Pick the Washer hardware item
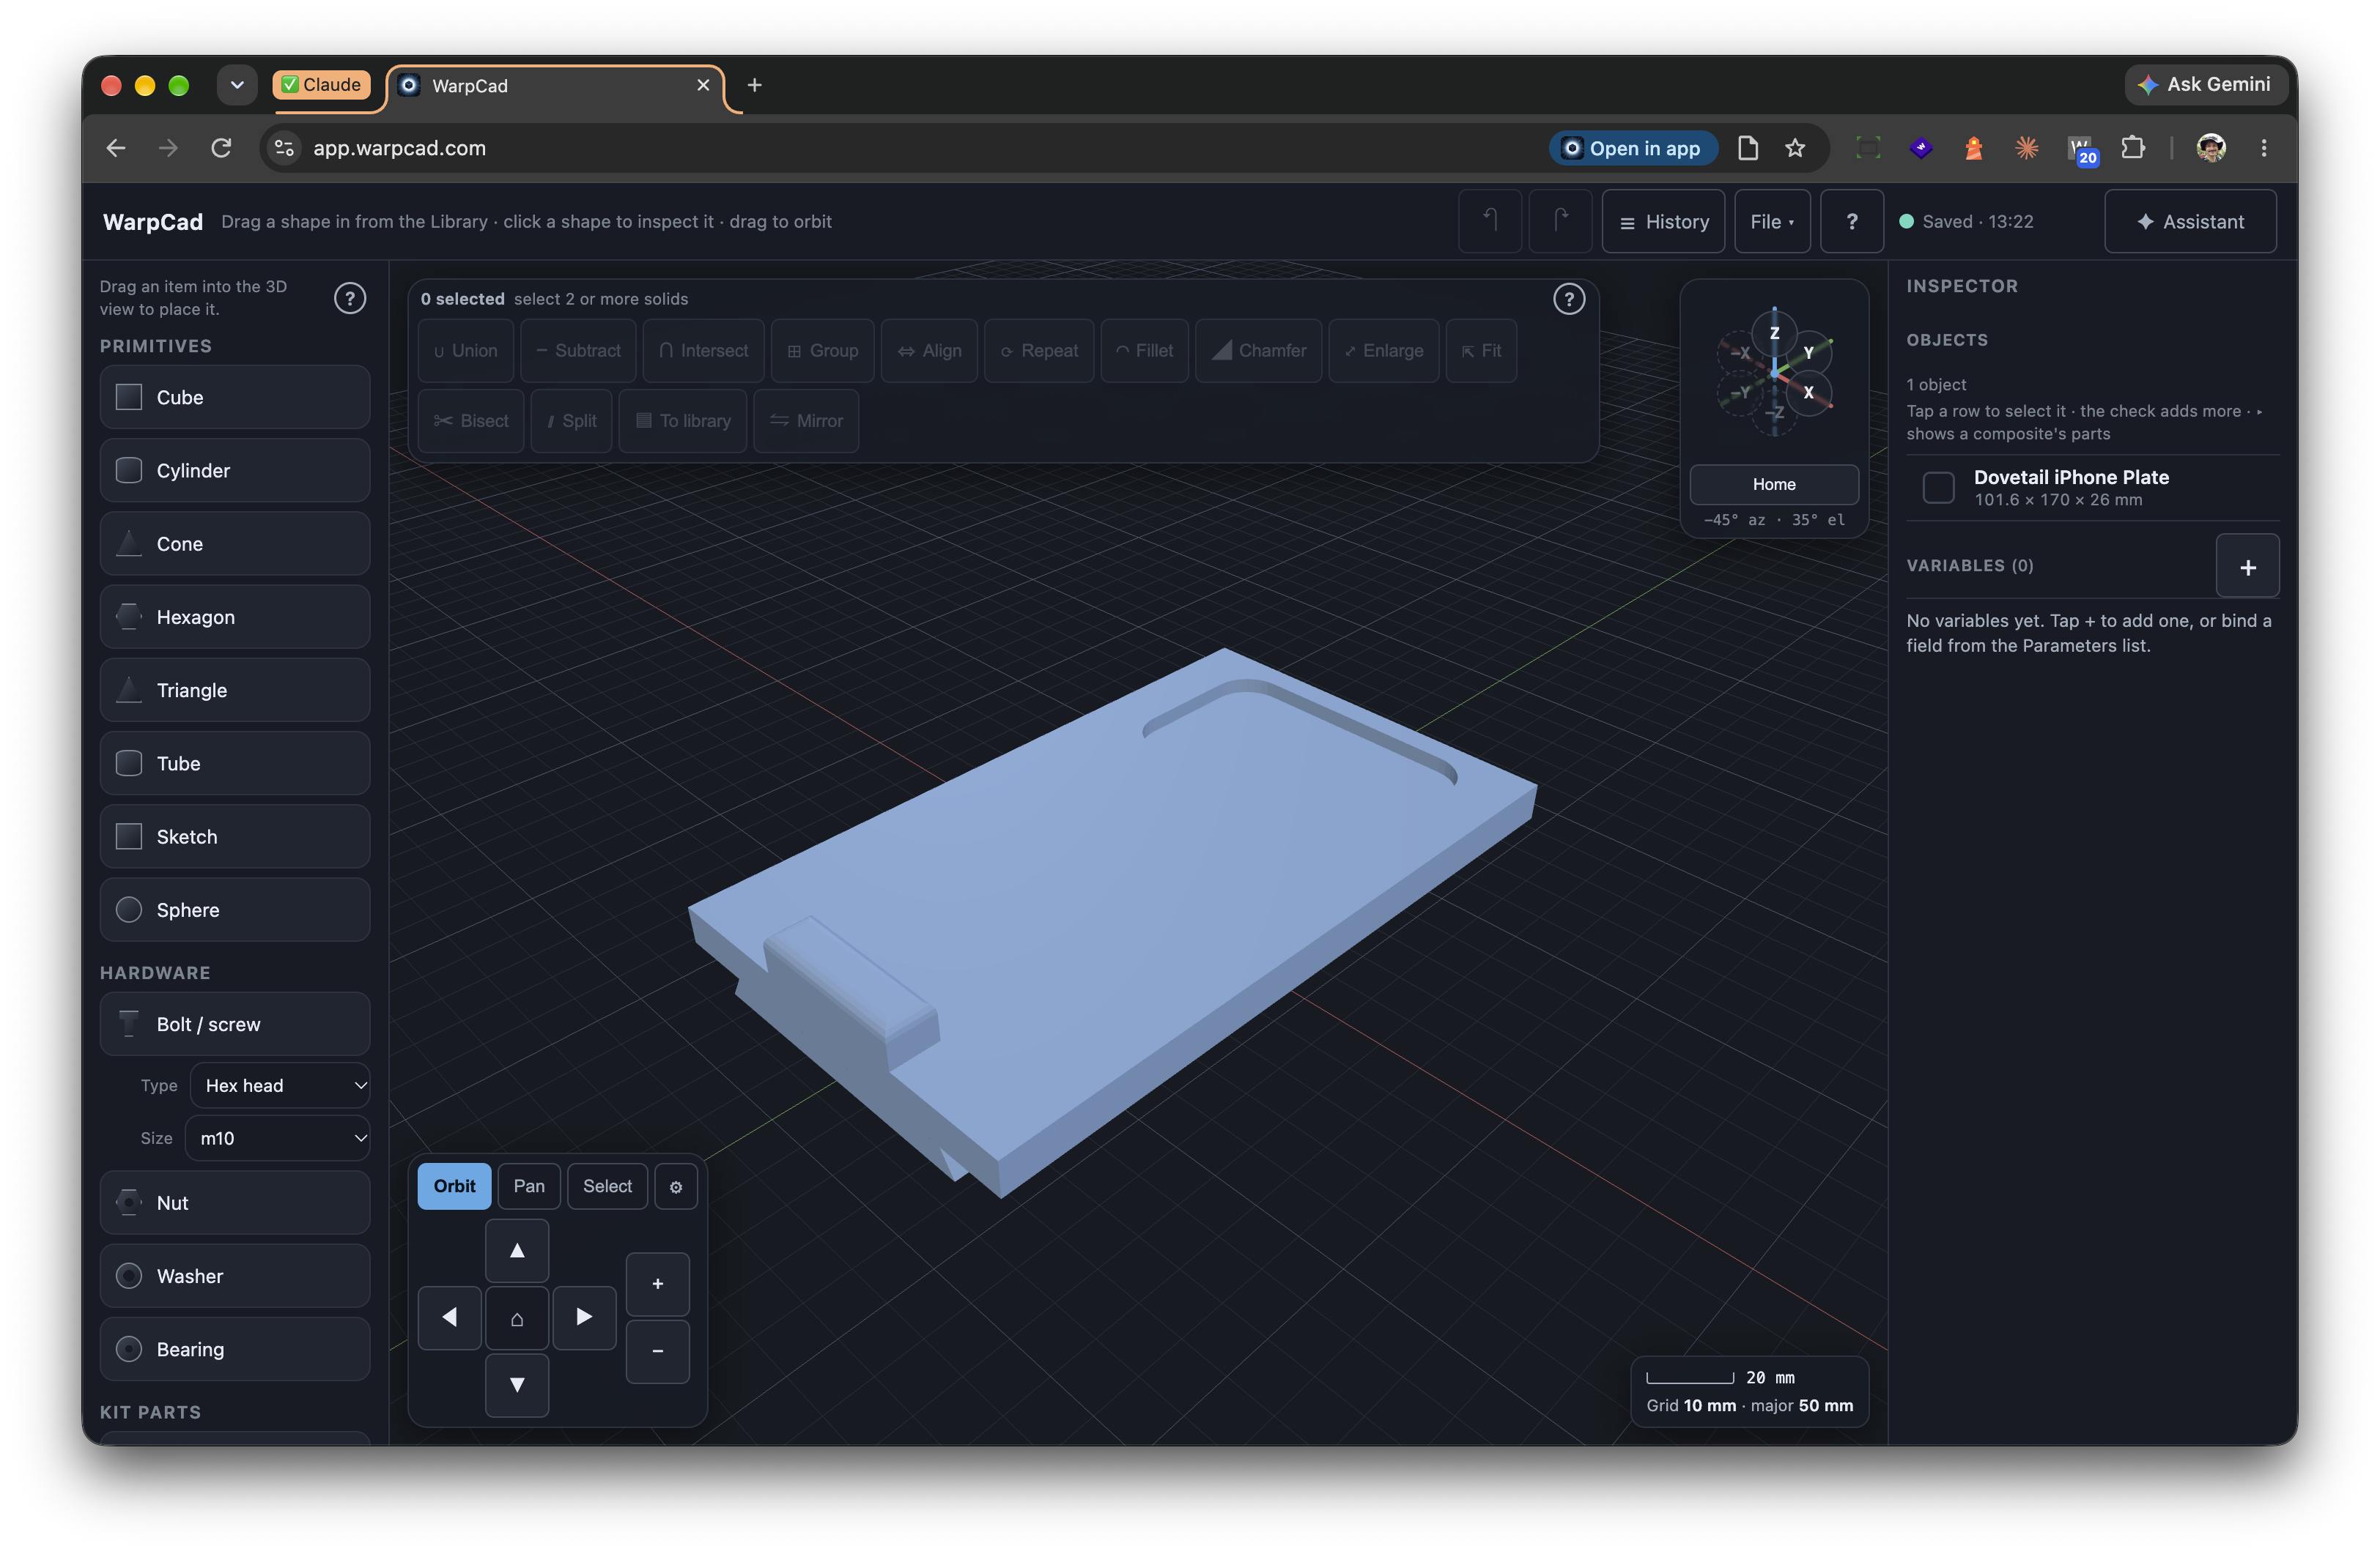Image resolution: width=2380 pixels, height=1554 pixels. [235, 1276]
